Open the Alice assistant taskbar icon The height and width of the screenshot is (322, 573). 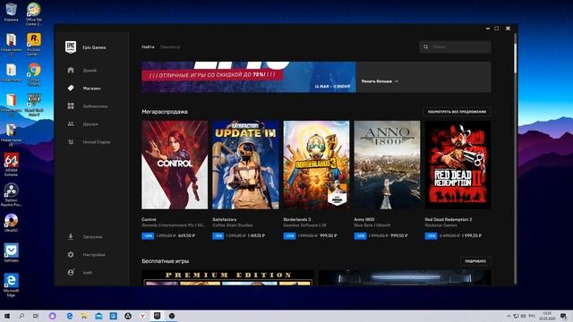tap(52, 316)
